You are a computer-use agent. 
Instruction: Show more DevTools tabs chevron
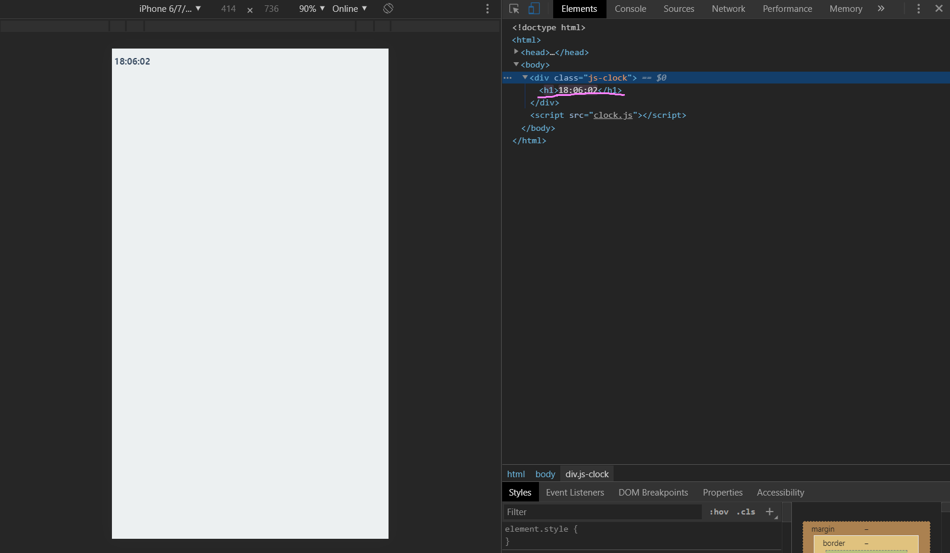(881, 9)
